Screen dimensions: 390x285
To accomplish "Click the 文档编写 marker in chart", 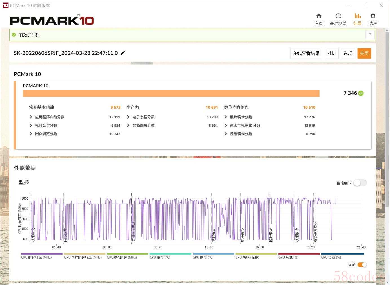I will 214,235.
